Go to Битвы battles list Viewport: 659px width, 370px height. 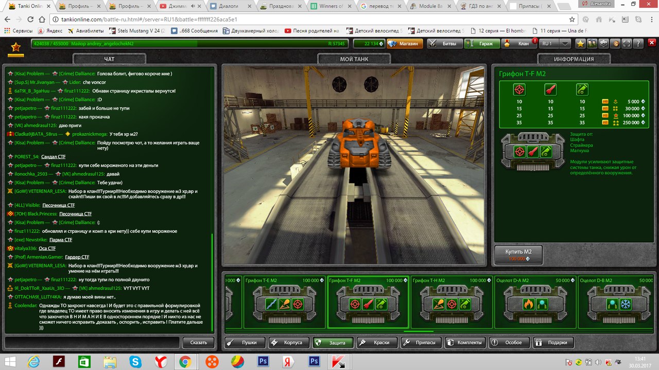coord(444,44)
